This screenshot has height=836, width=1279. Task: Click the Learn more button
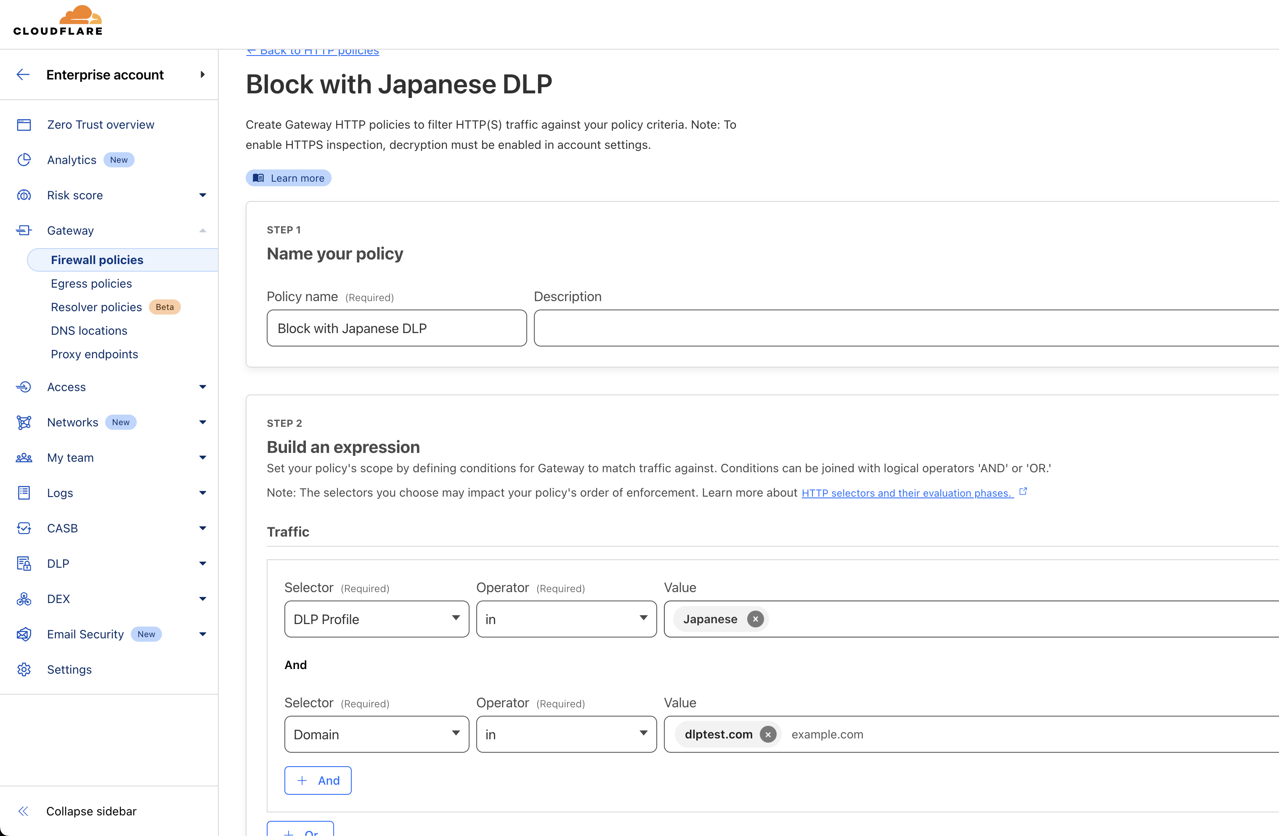289,178
